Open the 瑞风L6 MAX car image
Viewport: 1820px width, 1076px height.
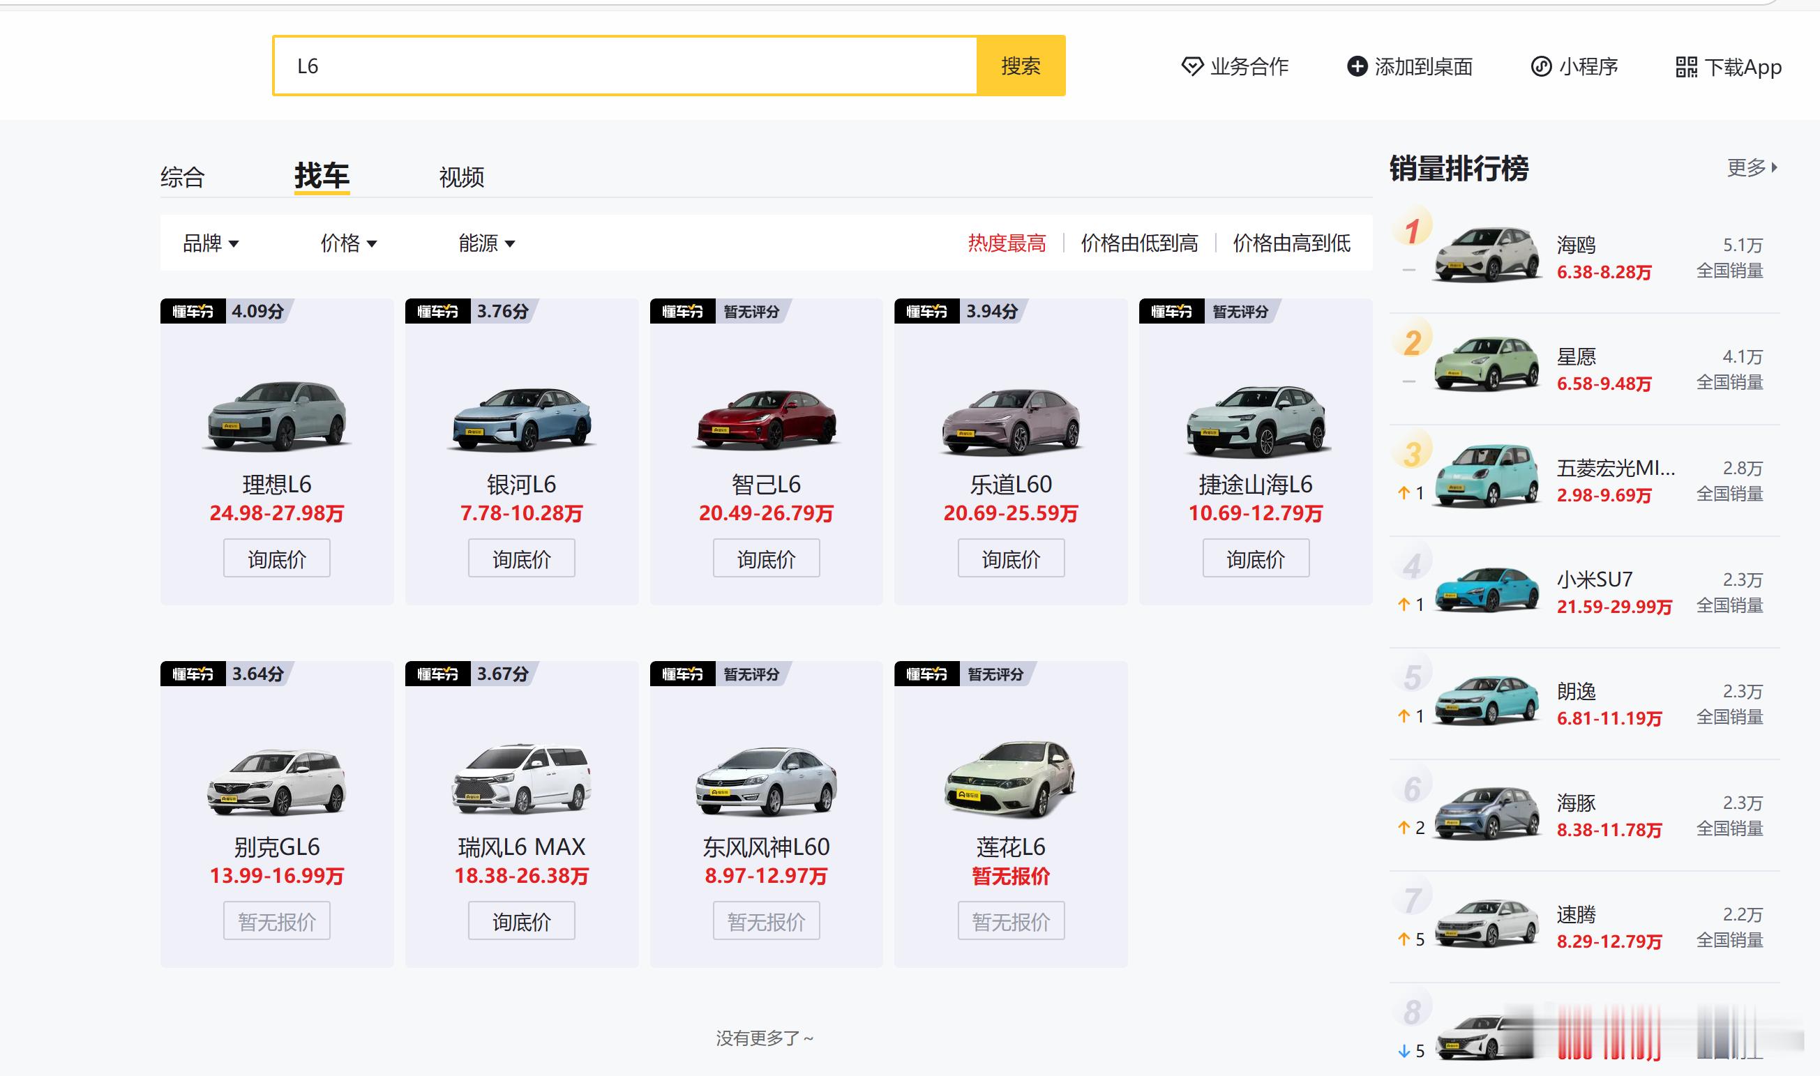[x=521, y=779]
